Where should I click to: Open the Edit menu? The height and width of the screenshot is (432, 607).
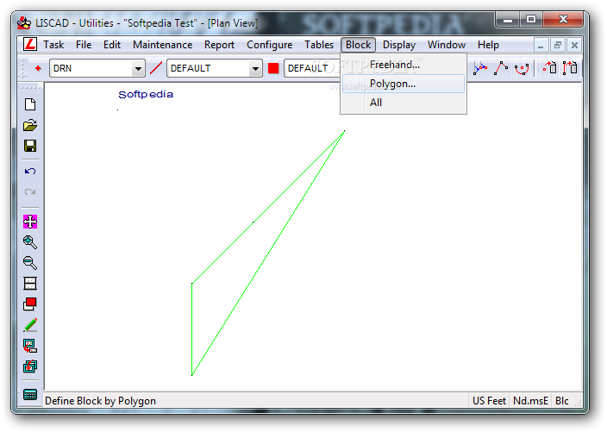[112, 45]
